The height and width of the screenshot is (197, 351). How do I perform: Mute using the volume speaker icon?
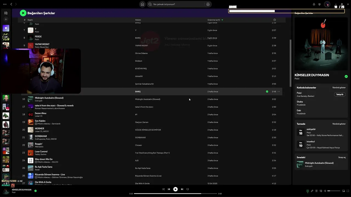[x=325, y=191]
